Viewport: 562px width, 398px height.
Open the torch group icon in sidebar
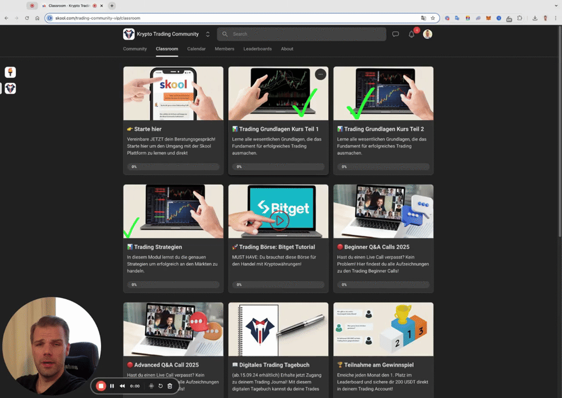point(10,72)
